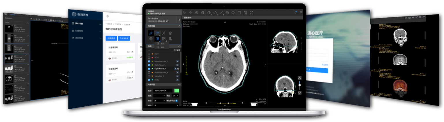This screenshot has height=122, width=444.
Task: Click the window/level contrast half-circle icon
Action: pos(203,13)
